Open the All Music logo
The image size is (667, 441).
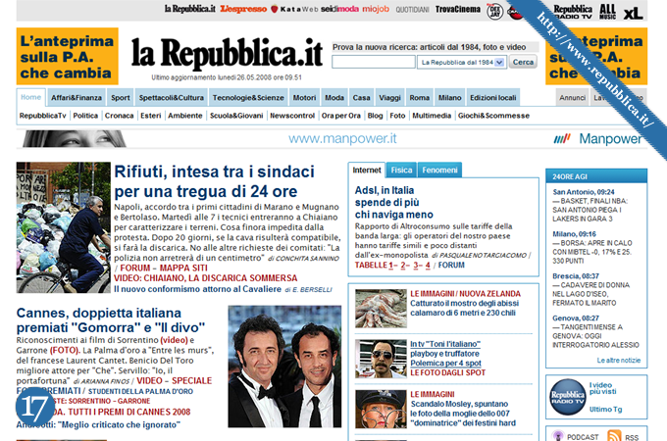click(x=607, y=12)
